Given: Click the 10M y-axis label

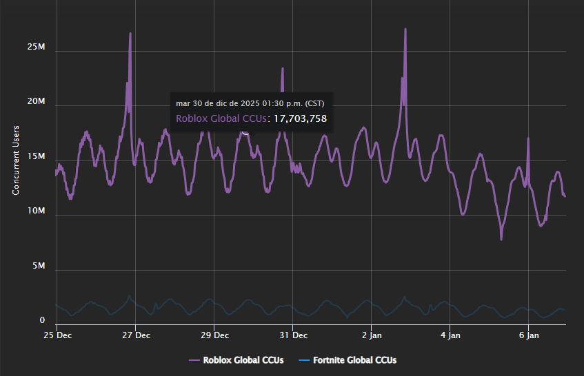Looking at the screenshot, I should click(x=36, y=211).
